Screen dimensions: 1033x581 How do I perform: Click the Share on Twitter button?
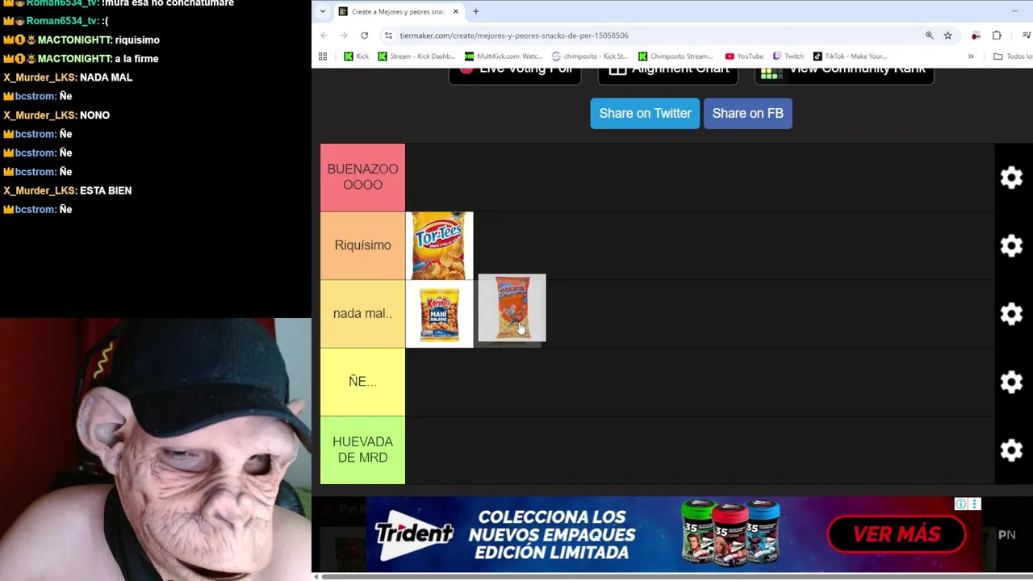(x=645, y=113)
